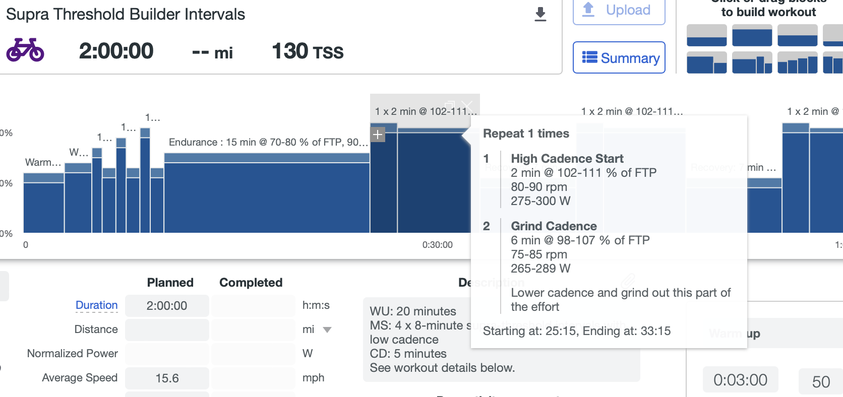Click planned Average Speed field showing 15.6
This screenshot has width=843, height=397.
tap(167, 378)
